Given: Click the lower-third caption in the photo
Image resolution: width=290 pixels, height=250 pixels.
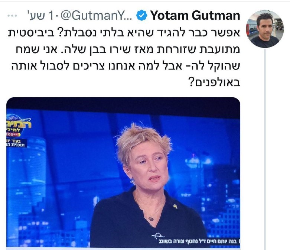Looking at the screenshot, I should pyautogui.click(x=199, y=241).
